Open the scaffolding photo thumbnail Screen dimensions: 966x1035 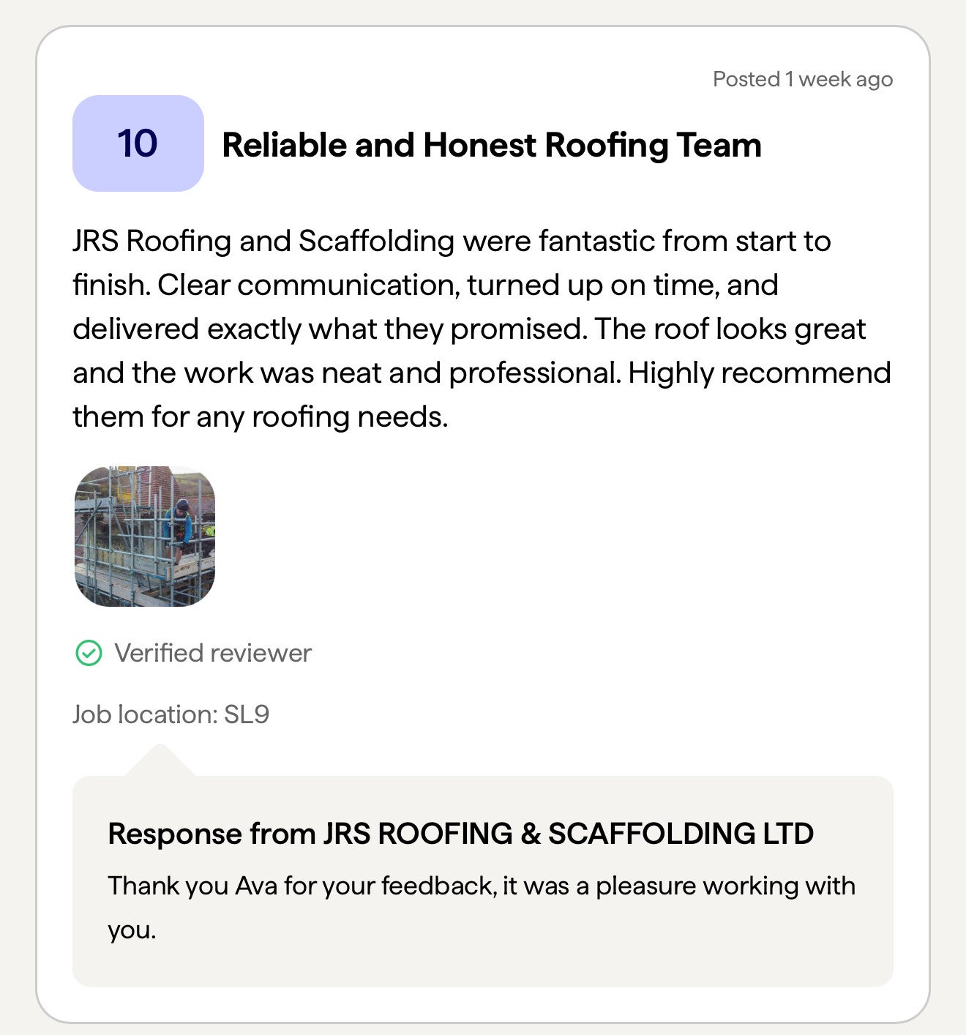click(x=145, y=536)
